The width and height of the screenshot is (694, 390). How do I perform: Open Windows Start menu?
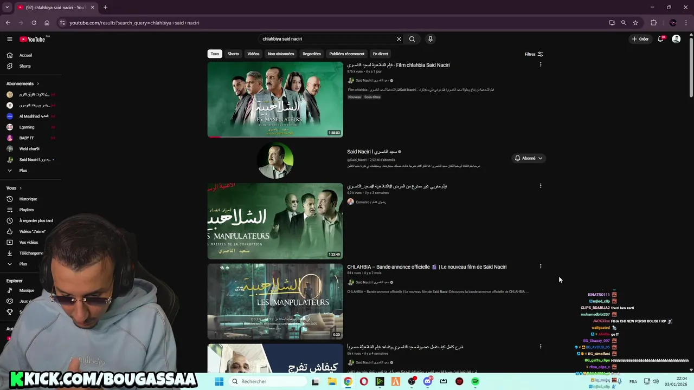click(x=219, y=381)
